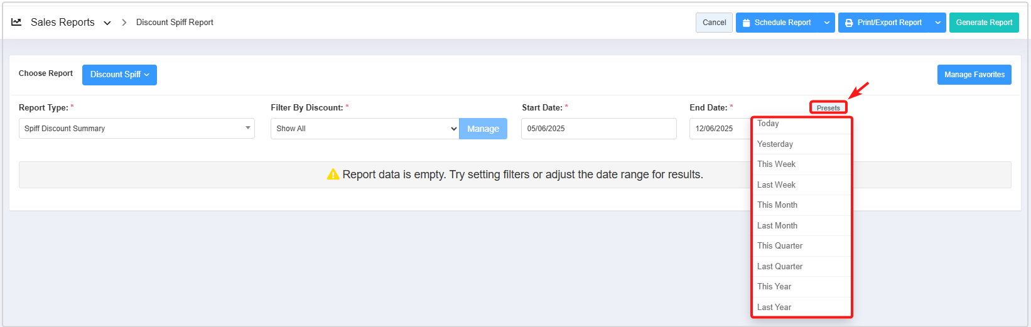Expand the Sales Reports chevron dropdown
This screenshot has width=1031, height=327.
(107, 23)
